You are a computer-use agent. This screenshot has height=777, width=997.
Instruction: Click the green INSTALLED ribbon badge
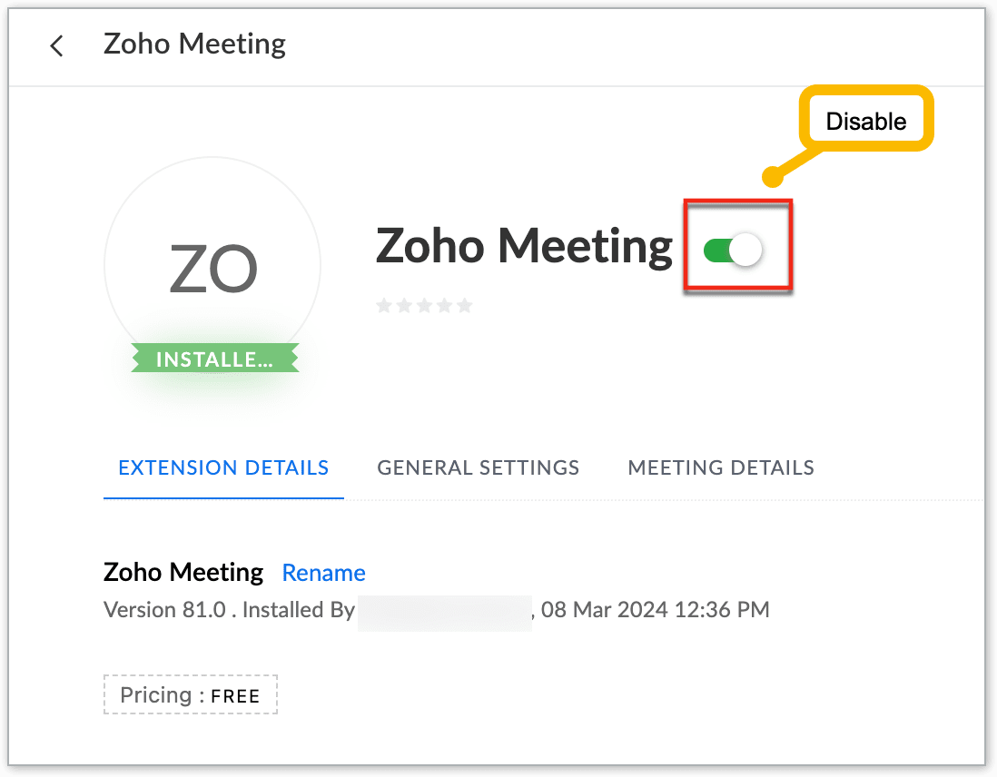tap(214, 359)
